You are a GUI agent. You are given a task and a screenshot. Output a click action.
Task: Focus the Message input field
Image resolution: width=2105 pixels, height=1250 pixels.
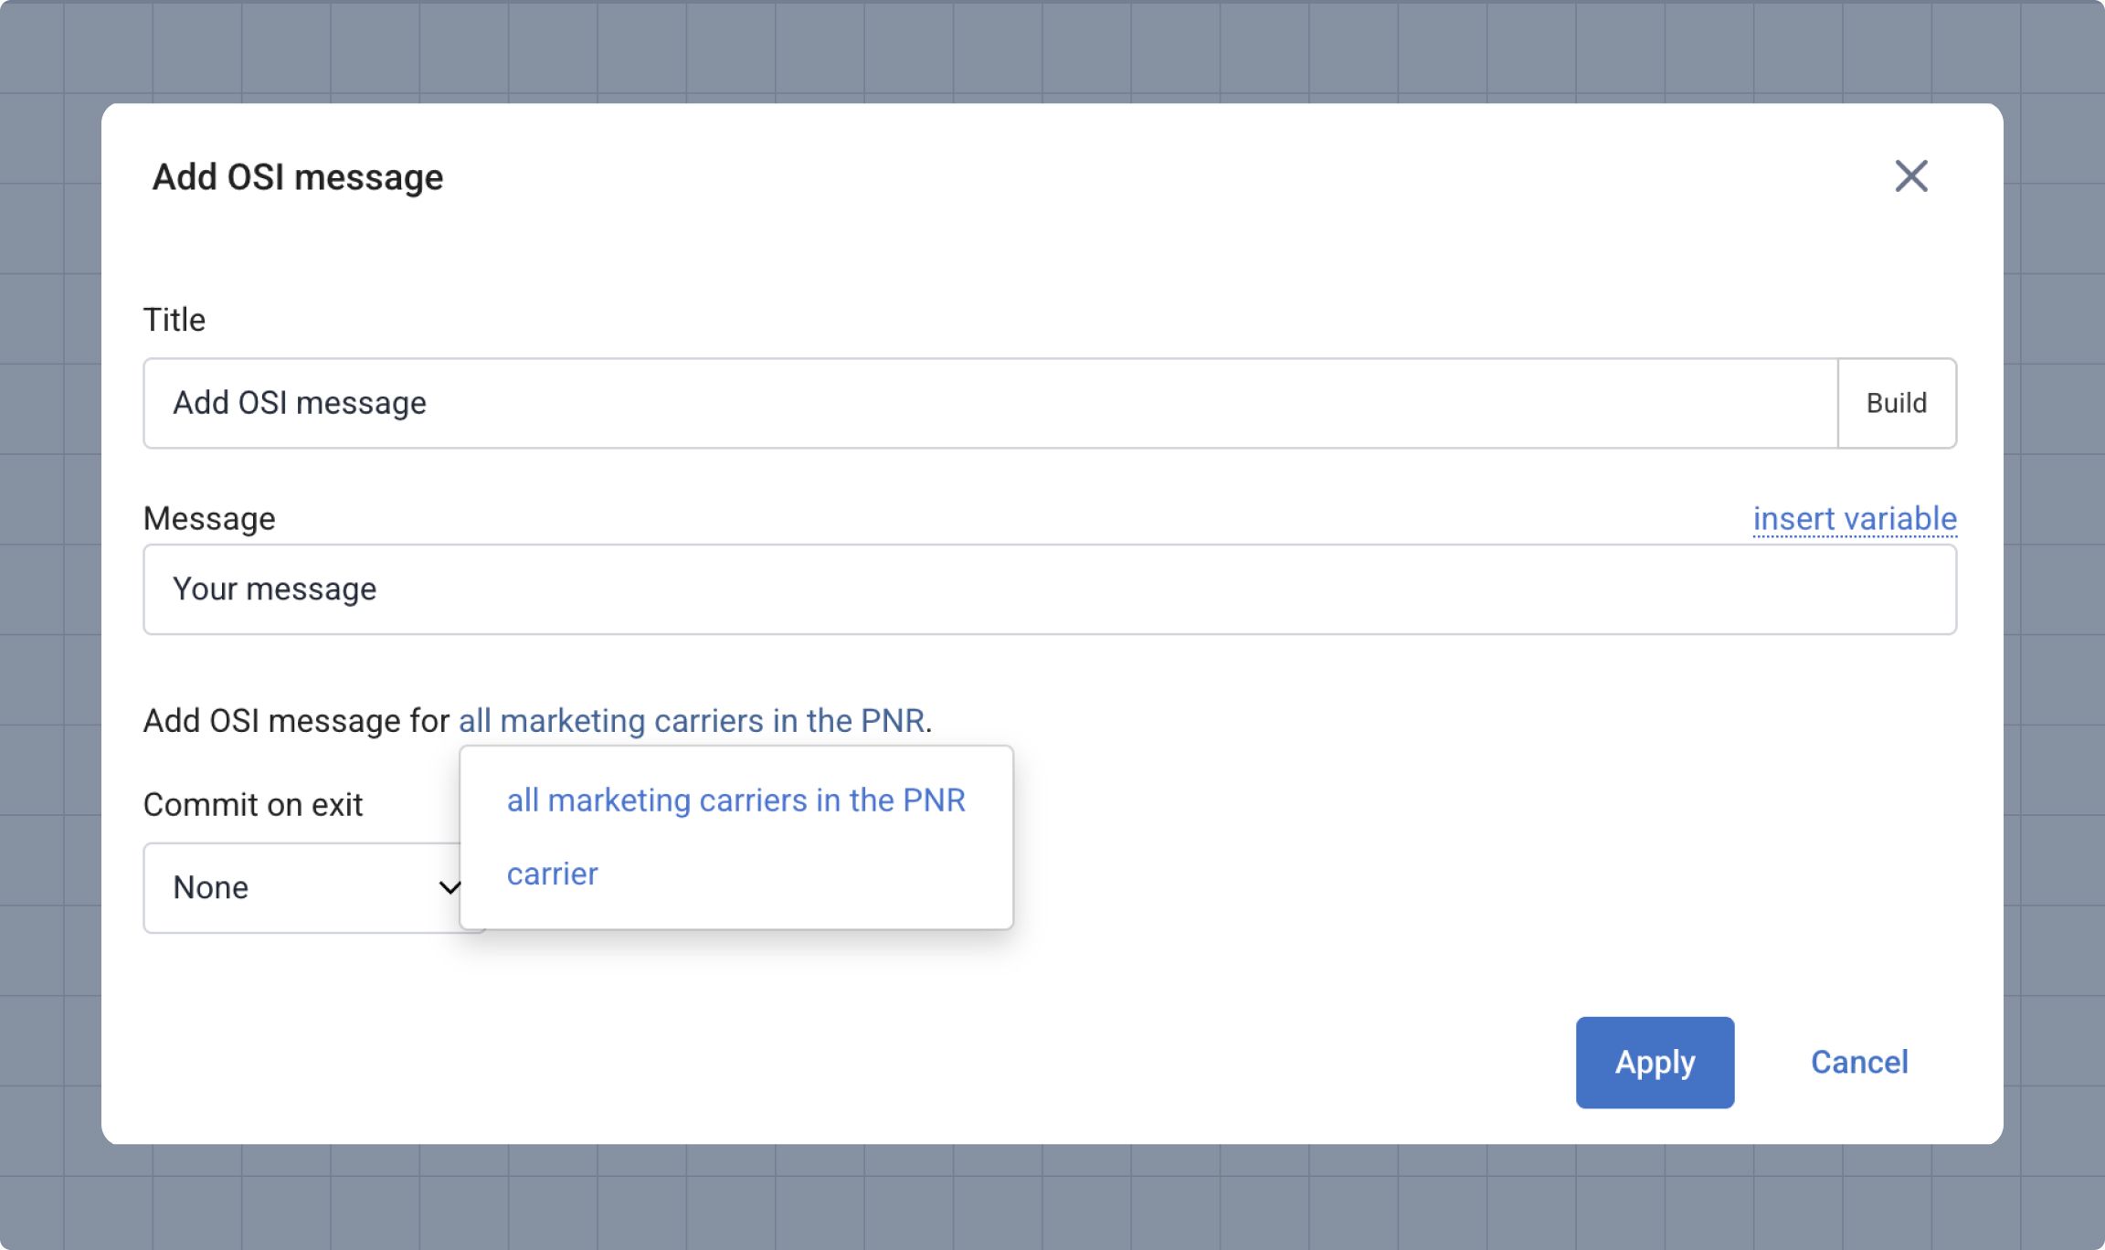[x=1049, y=589]
